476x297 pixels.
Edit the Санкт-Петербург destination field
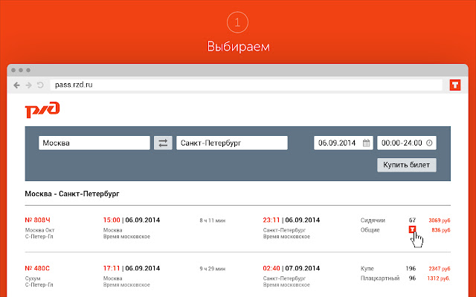click(232, 143)
